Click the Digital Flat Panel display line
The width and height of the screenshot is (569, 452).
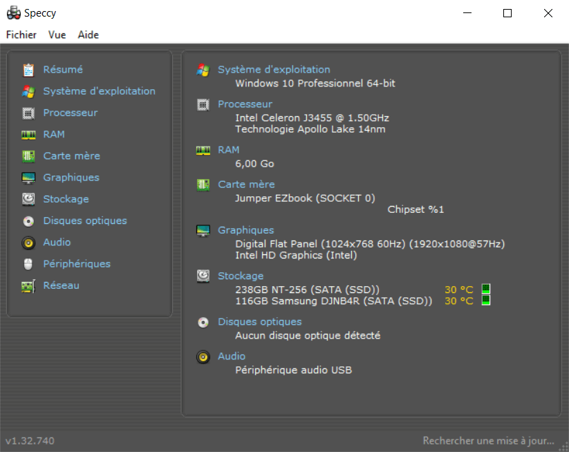point(370,244)
